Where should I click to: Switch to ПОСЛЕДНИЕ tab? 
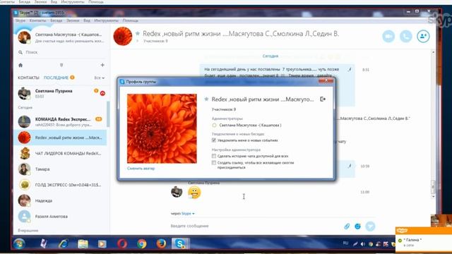click(x=56, y=78)
